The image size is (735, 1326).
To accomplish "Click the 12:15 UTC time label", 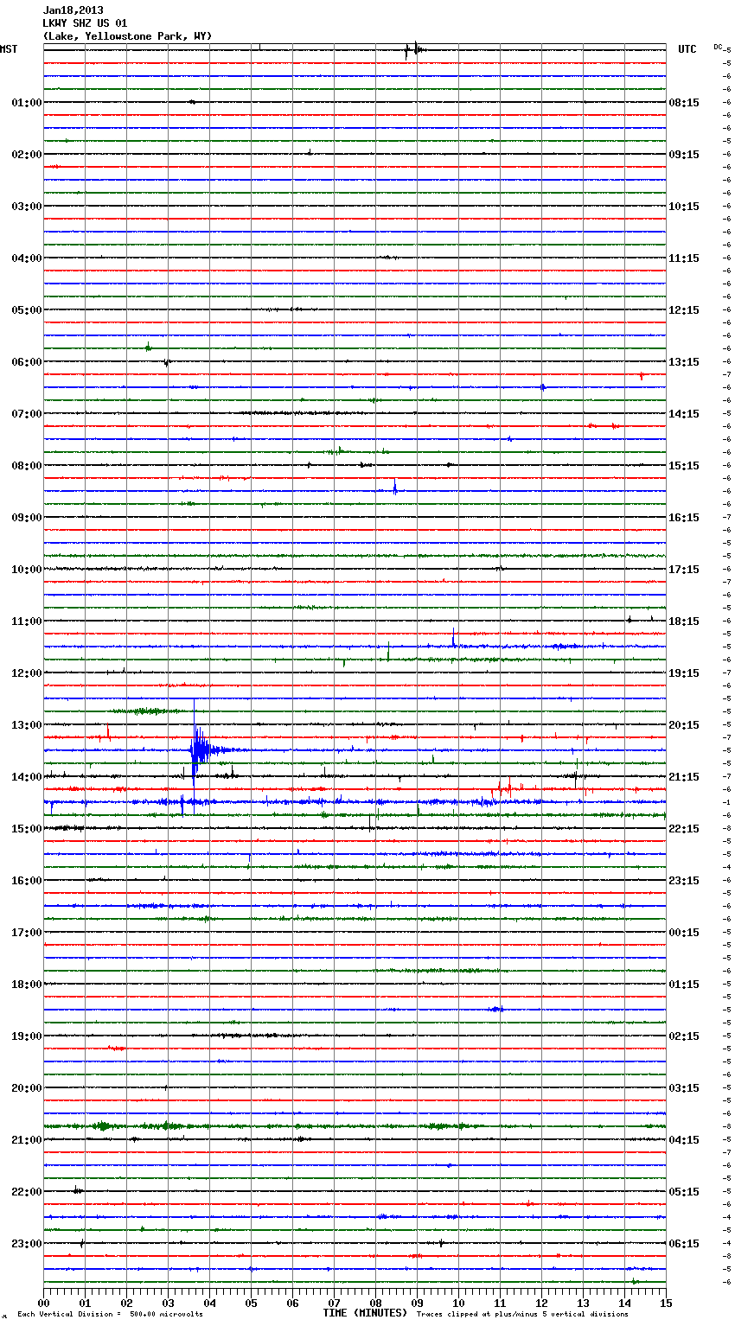I will pos(684,310).
